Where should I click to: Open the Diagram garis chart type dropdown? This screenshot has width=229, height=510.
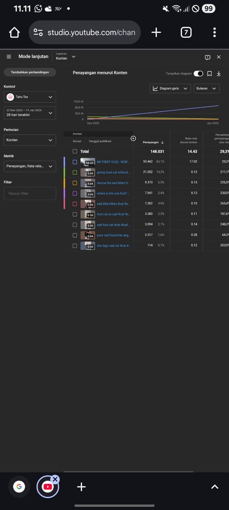[x=170, y=88]
